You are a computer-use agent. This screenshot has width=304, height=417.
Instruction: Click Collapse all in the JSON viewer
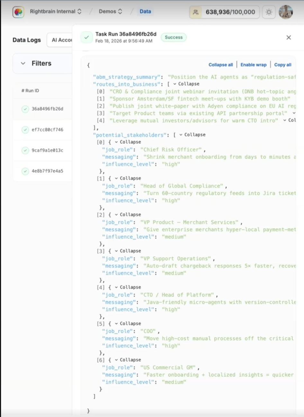point(220,65)
